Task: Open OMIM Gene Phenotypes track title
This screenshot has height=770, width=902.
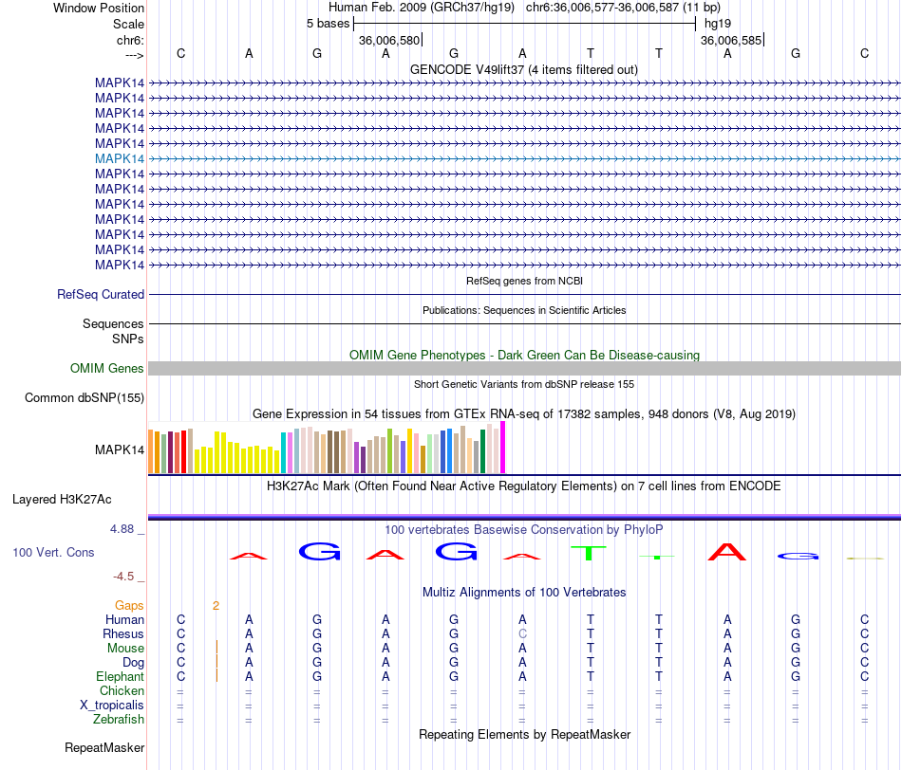Action: pyautogui.click(x=524, y=355)
